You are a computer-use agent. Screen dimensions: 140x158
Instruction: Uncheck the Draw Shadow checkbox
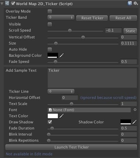point(50,122)
